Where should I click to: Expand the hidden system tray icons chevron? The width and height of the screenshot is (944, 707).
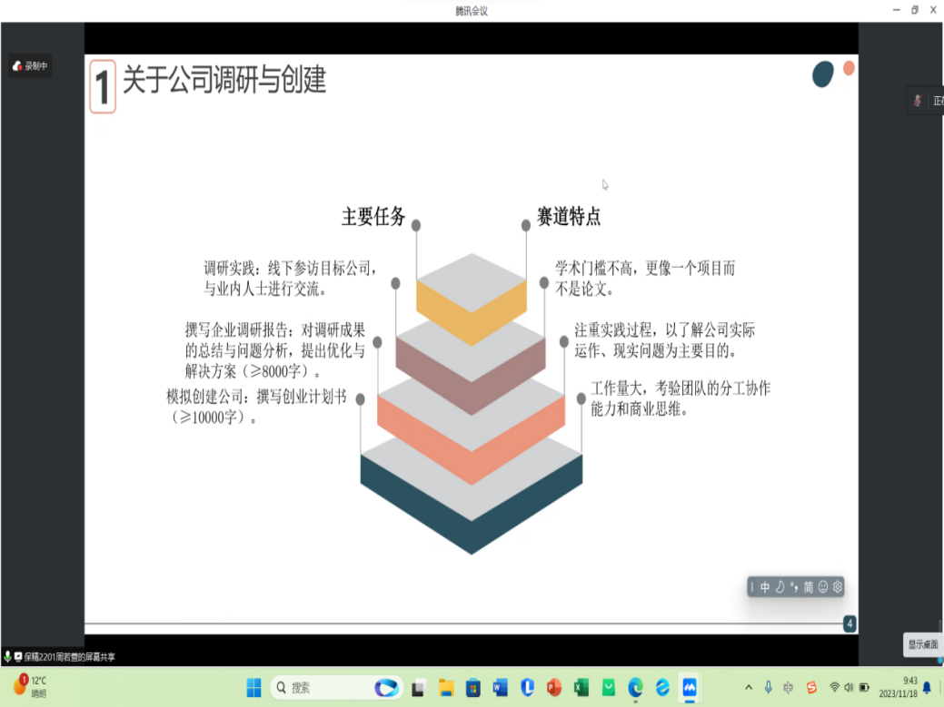[749, 687]
